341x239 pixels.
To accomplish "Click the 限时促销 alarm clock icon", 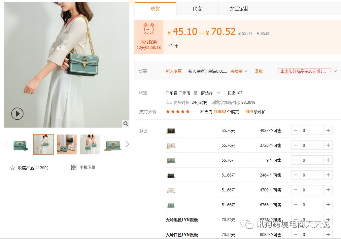I will 149,29.
